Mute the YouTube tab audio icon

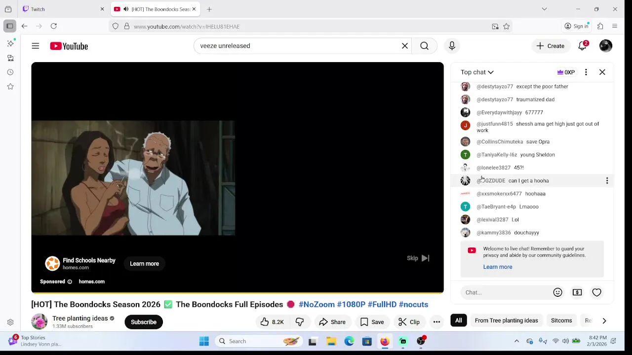tap(126, 9)
